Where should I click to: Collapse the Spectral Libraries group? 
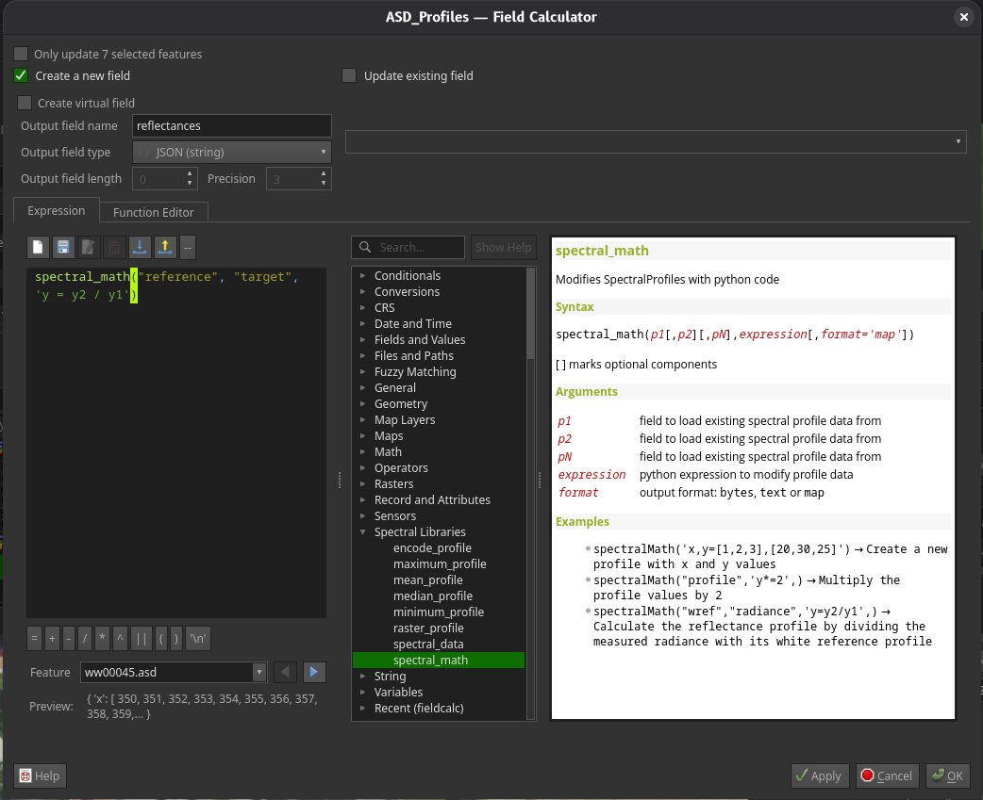click(362, 532)
